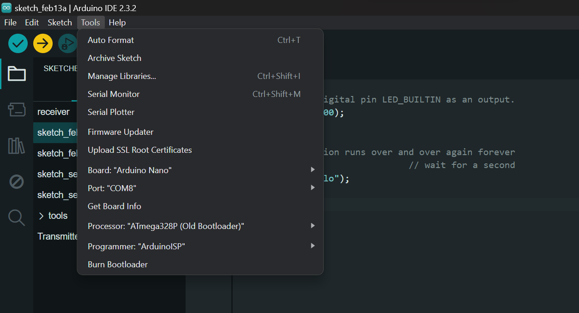Screen dimensions: 579x313
Task: Click the Upload sketch arrow icon
Action: 42,43
